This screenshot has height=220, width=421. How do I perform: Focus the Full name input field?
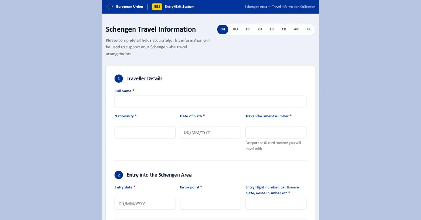click(210, 102)
